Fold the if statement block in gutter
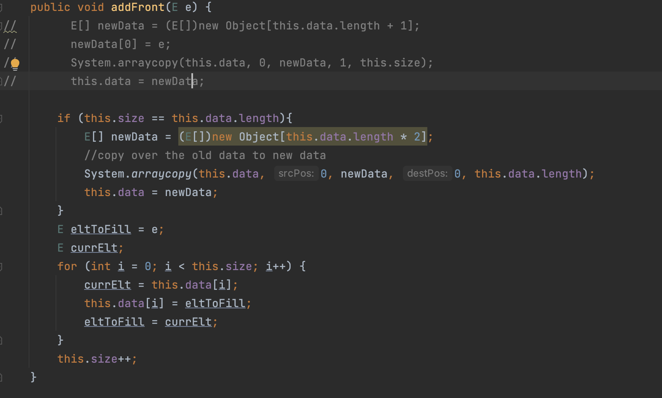Screen dimensions: 662x398 coord(1,119)
